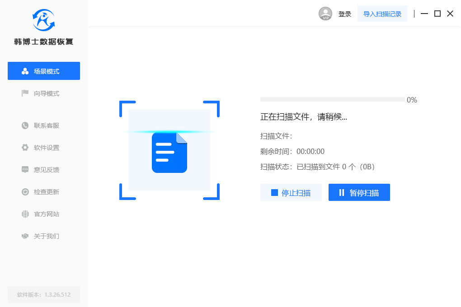Screen dimensions: 461x307
Task: Open 软件设置 gear icon
Action: pyautogui.click(x=25, y=147)
